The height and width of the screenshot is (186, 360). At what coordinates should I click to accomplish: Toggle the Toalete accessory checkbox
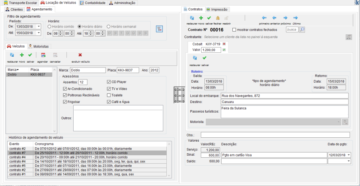(109, 95)
